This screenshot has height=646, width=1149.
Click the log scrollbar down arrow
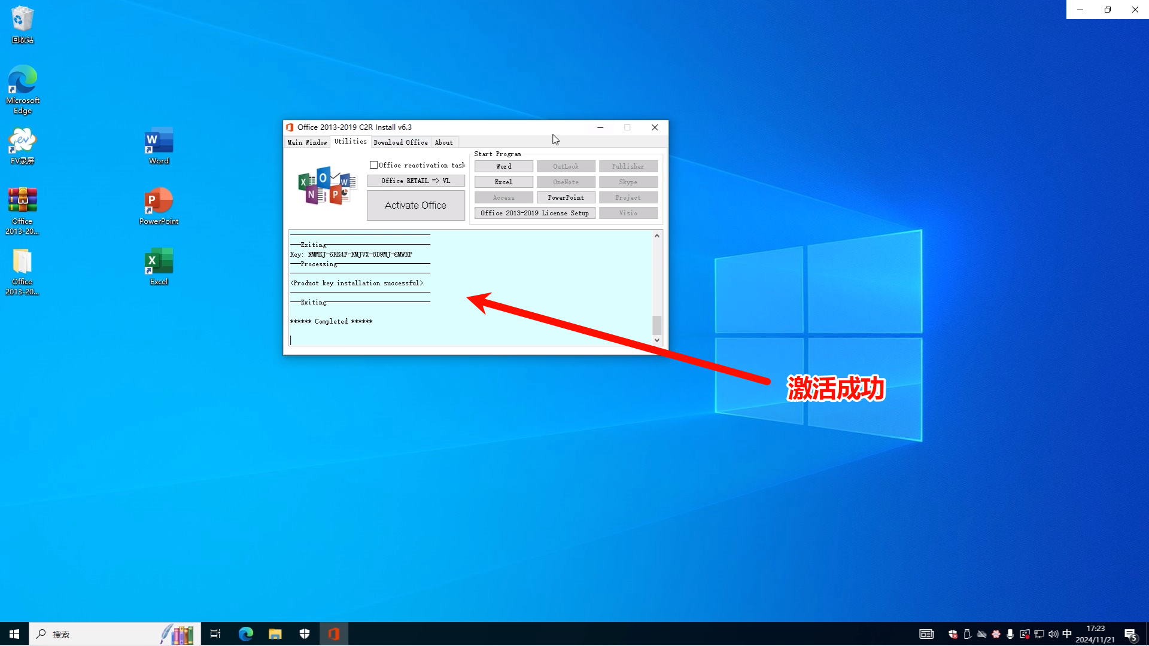click(656, 340)
